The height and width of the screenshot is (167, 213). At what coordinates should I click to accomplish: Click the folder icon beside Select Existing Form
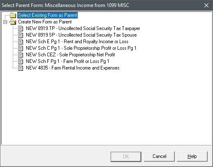click(x=13, y=15)
